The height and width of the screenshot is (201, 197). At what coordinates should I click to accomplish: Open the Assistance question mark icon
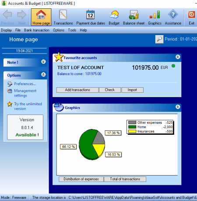pyautogui.click(x=173, y=14)
